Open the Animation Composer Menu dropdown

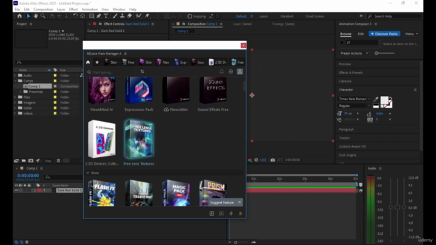coord(411,34)
